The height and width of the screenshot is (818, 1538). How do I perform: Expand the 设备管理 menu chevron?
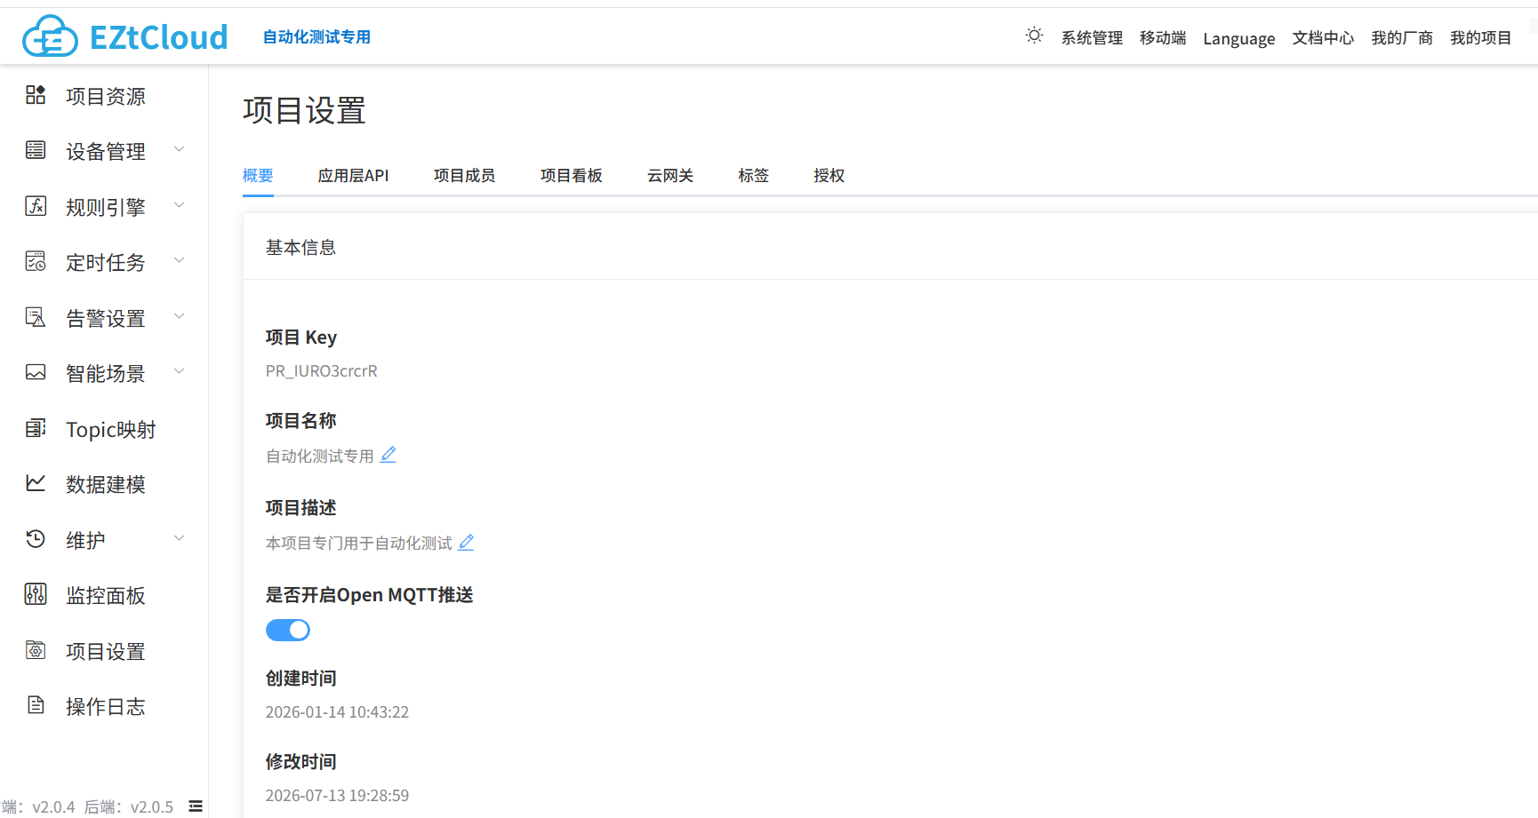tap(179, 149)
